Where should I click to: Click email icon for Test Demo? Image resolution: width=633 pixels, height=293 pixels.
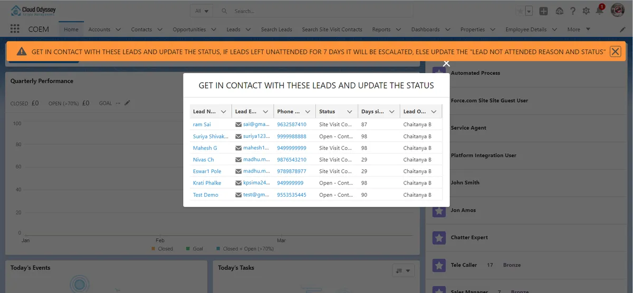tap(238, 195)
